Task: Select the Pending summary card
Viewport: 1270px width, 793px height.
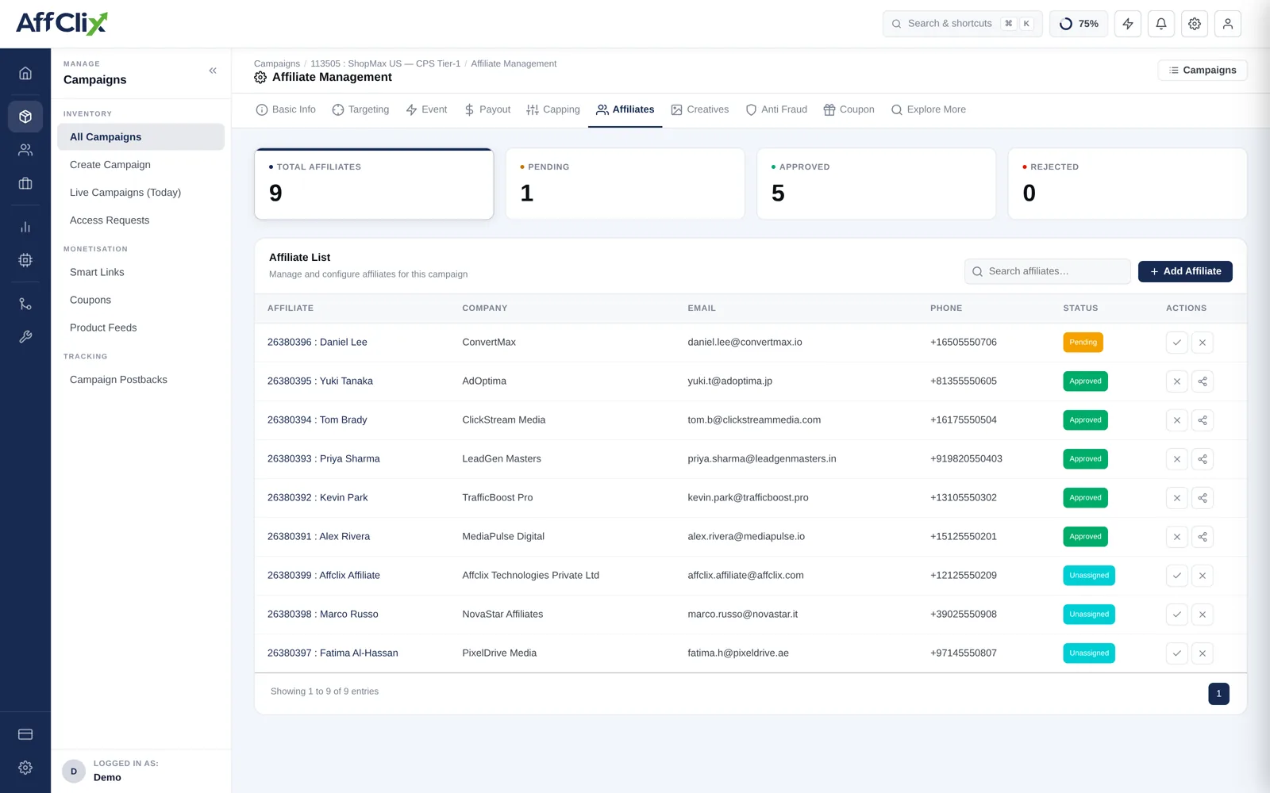Action: (x=625, y=184)
